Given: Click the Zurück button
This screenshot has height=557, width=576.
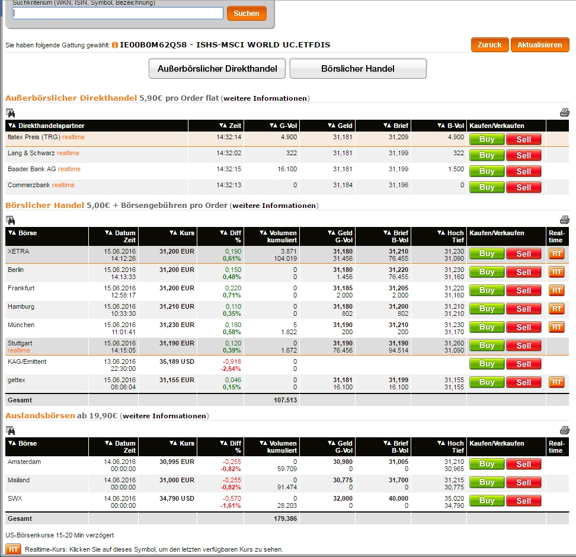Looking at the screenshot, I should (489, 45).
